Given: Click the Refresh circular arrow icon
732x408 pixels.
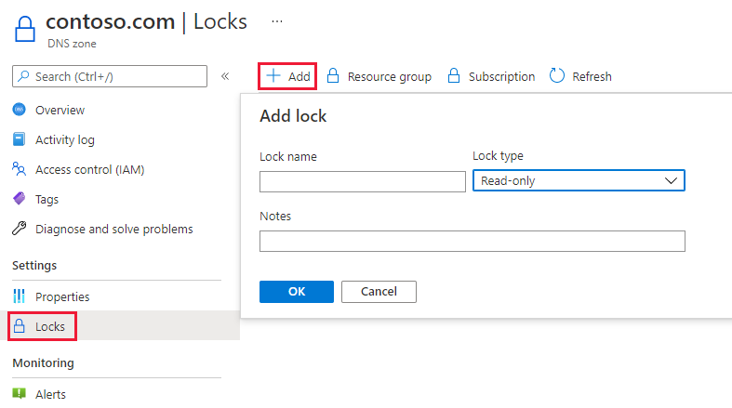Looking at the screenshot, I should (557, 76).
